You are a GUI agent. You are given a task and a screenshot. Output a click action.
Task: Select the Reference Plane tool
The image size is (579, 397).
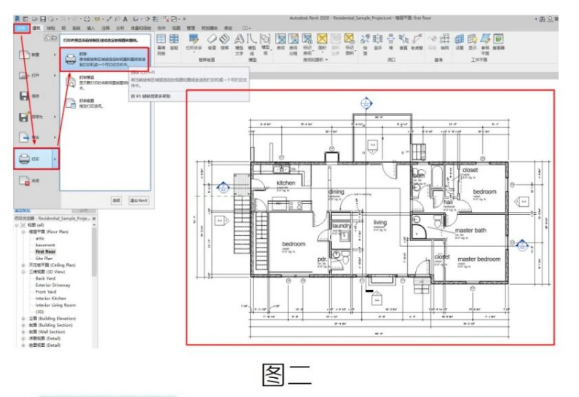tap(485, 44)
